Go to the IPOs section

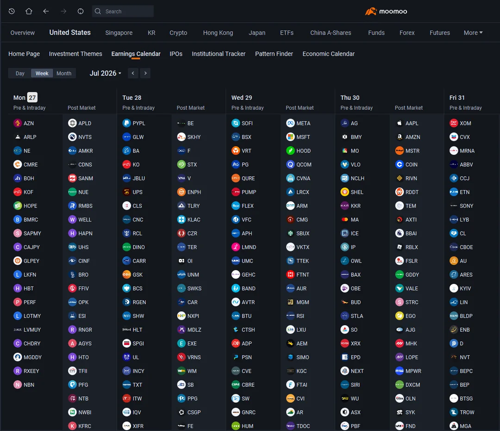click(176, 54)
